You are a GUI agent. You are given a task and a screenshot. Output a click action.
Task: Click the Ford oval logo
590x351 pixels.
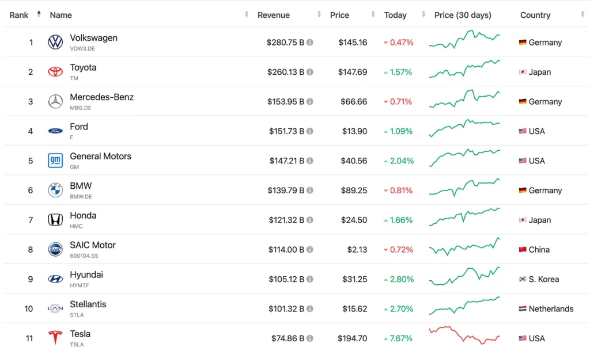coord(55,131)
